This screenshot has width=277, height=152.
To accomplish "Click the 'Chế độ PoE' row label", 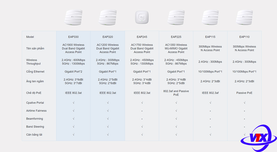I will pyautogui.click(x=34, y=93).
